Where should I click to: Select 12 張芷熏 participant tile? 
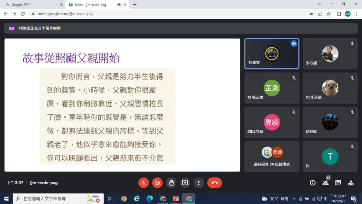(272, 88)
